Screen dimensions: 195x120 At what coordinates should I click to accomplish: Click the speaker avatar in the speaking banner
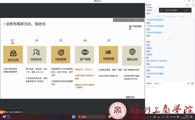point(161,10)
